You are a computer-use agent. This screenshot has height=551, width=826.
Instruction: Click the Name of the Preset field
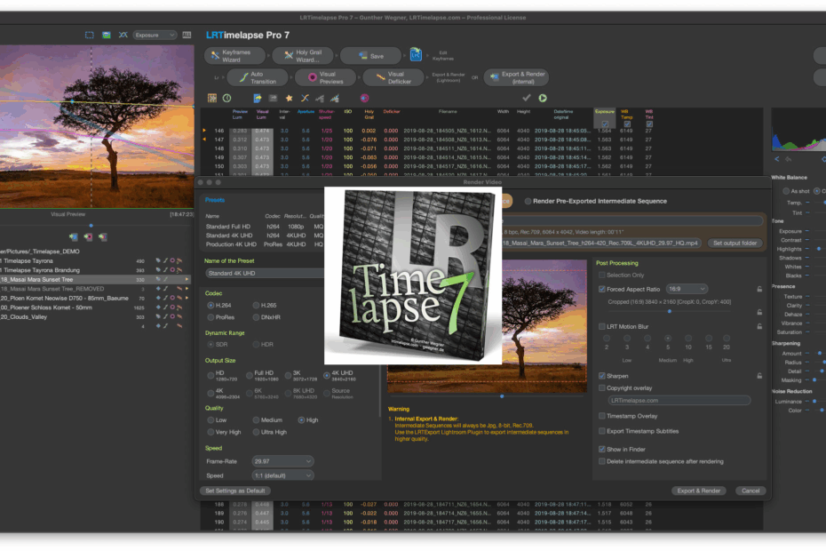(265, 273)
